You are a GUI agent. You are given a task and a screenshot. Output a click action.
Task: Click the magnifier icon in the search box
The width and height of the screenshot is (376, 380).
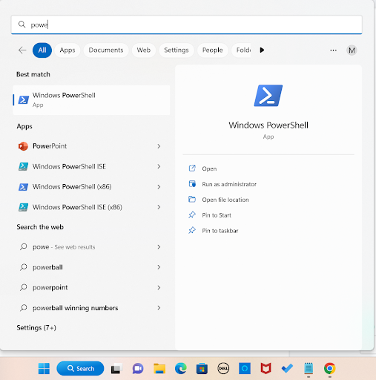coord(22,24)
